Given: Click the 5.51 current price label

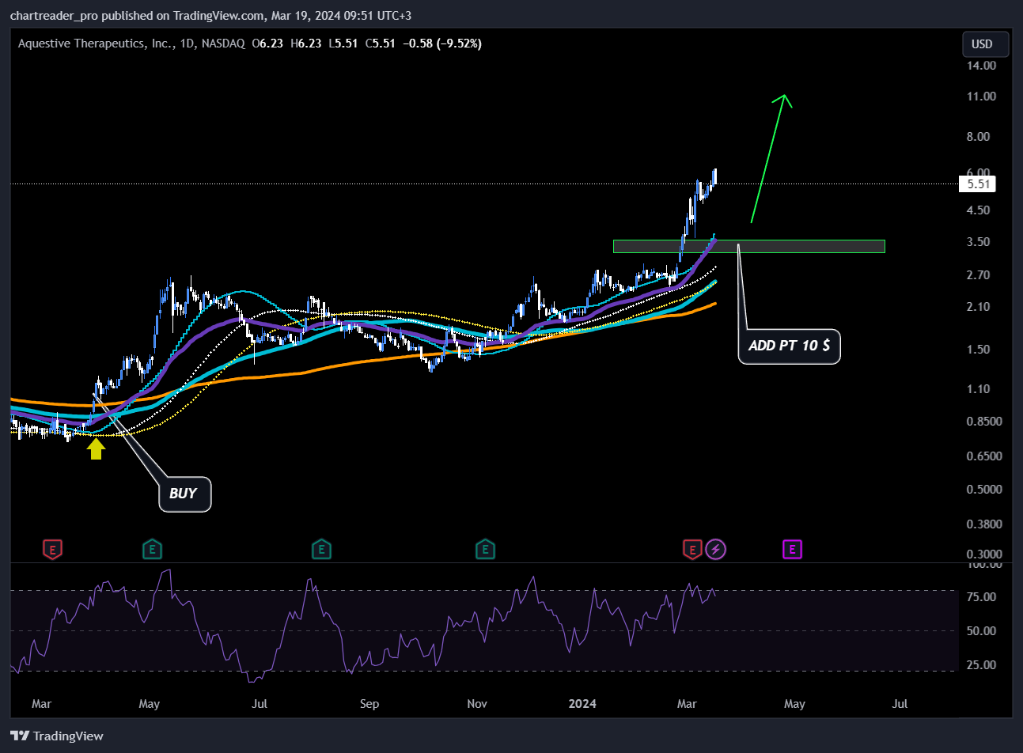Looking at the screenshot, I should point(977,184).
